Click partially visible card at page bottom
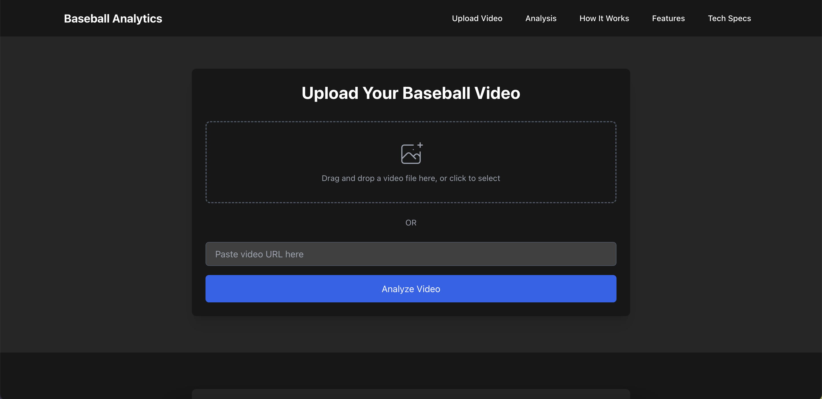Screen dimensions: 822x399 click(x=411, y=394)
